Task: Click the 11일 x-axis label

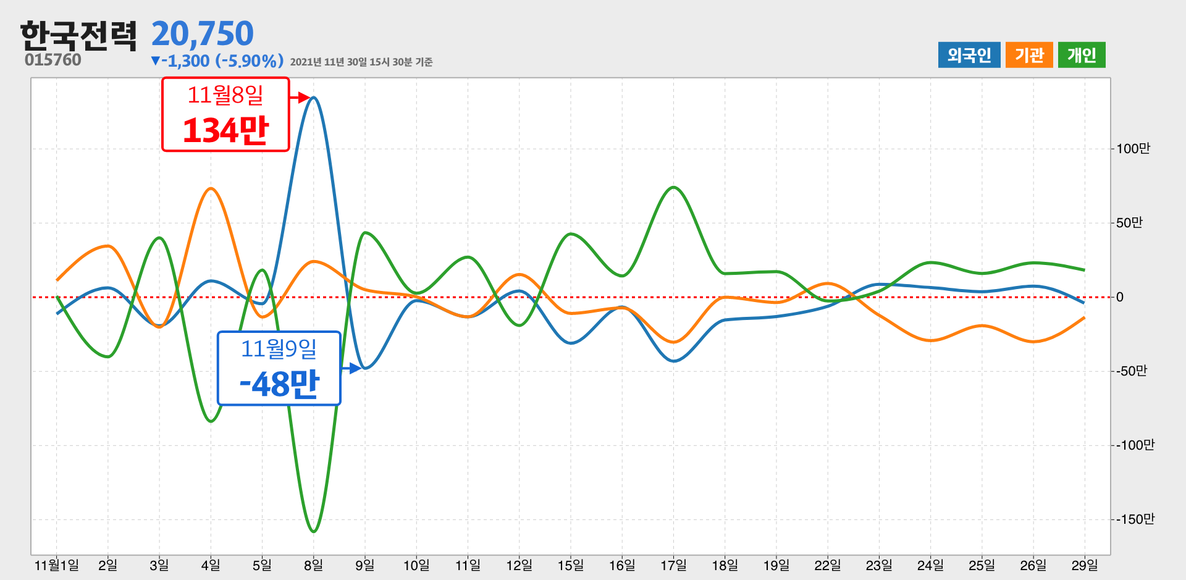Action: (x=468, y=565)
